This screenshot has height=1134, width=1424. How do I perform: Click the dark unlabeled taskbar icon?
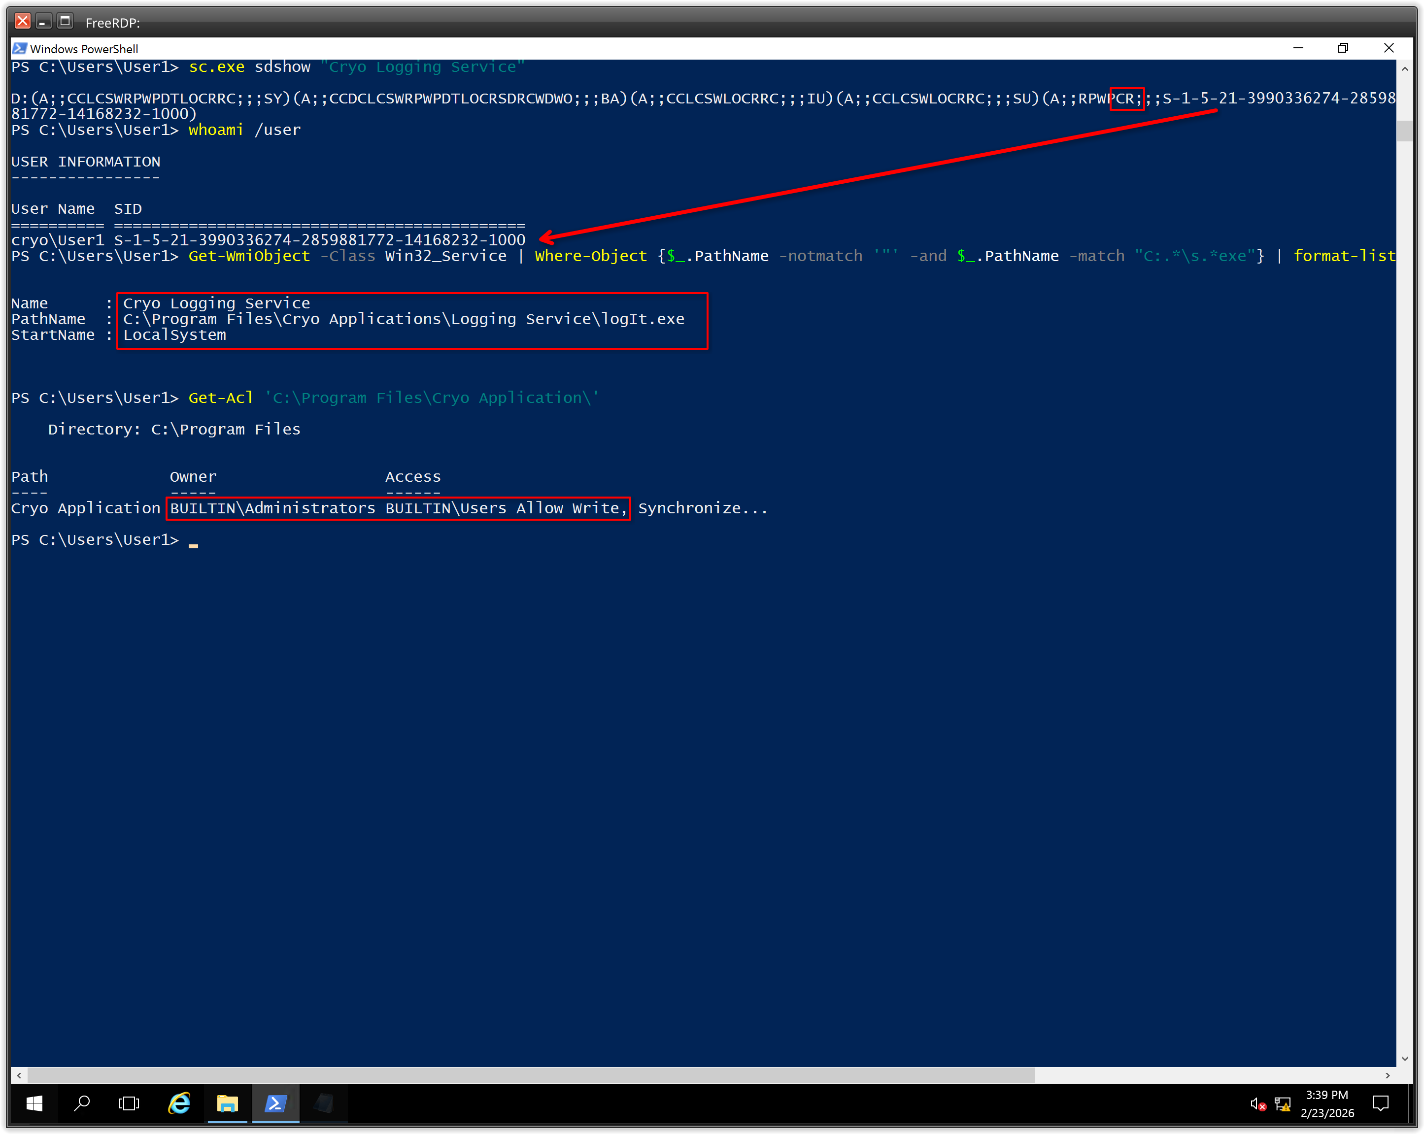324,1103
